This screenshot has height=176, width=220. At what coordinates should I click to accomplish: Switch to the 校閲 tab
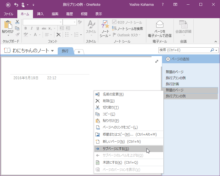84,14
